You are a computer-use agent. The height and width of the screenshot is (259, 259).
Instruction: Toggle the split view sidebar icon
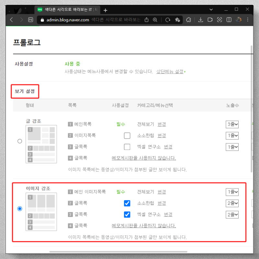229,20
